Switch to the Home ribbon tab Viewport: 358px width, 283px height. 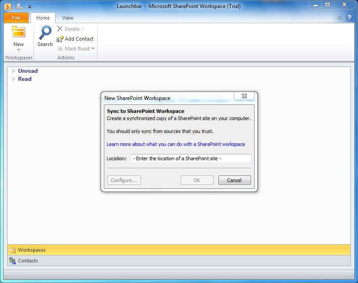(43, 18)
